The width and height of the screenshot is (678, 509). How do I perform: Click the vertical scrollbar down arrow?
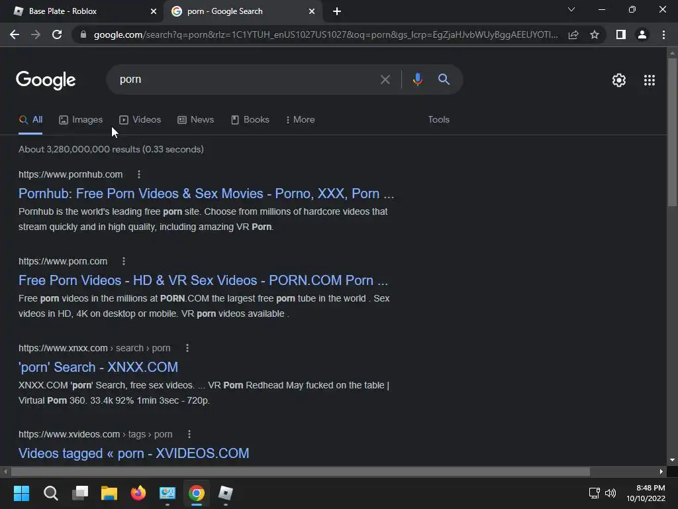pyautogui.click(x=672, y=460)
